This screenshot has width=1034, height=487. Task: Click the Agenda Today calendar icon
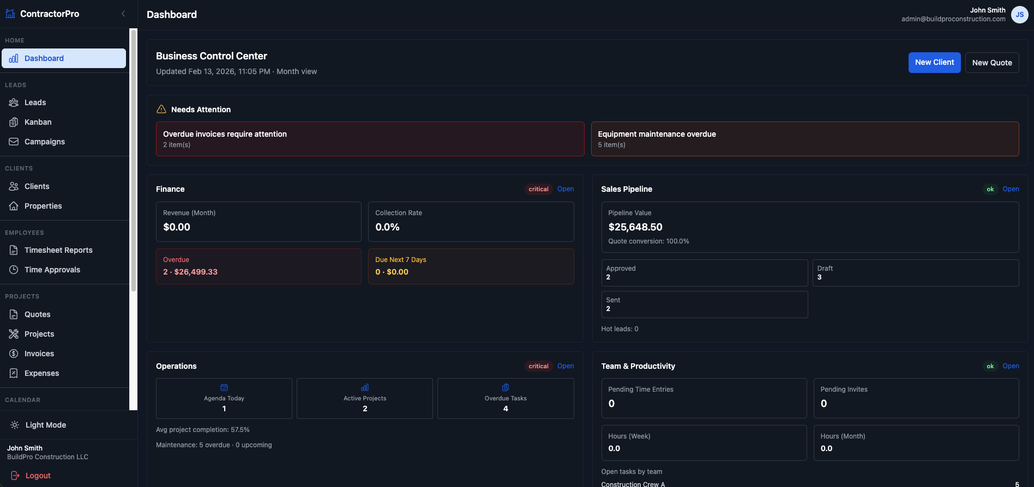(x=224, y=387)
